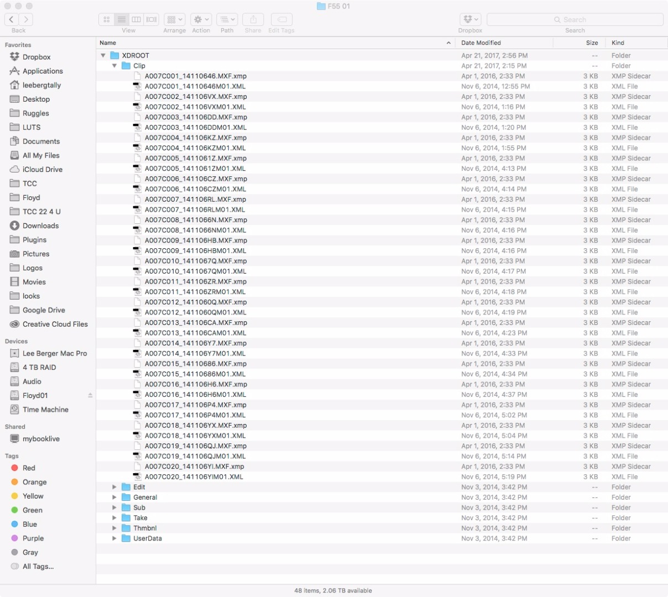Image resolution: width=668 pixels, height=597 pixels.
Task: Click the Share toolbar button
Action: tap(253, 19)
